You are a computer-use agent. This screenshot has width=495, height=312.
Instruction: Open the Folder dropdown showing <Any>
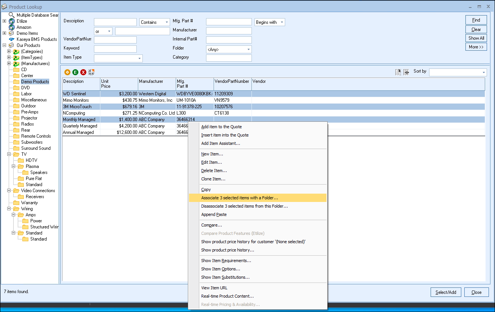click(x=248, y=50)
